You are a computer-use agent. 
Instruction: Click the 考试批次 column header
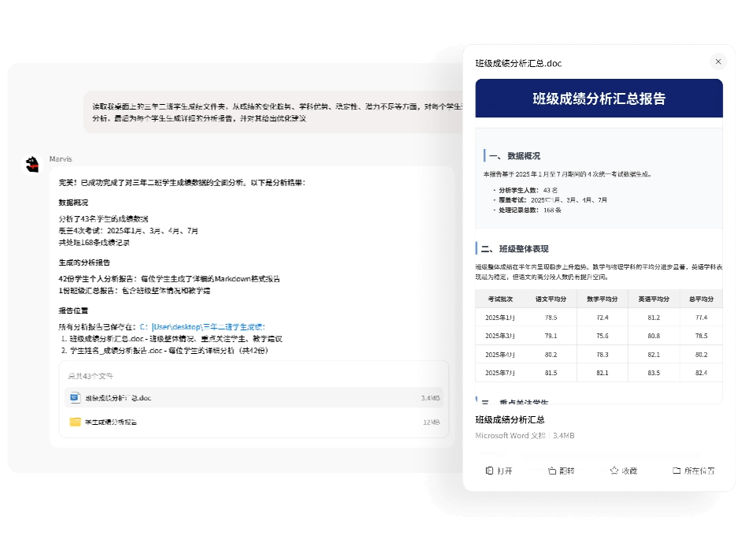(500, 299)
